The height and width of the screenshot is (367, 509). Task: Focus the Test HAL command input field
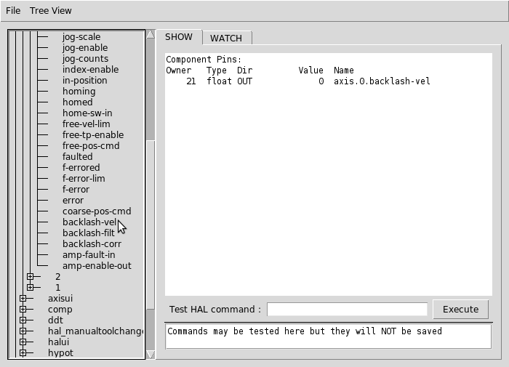[x=347, y=310]
